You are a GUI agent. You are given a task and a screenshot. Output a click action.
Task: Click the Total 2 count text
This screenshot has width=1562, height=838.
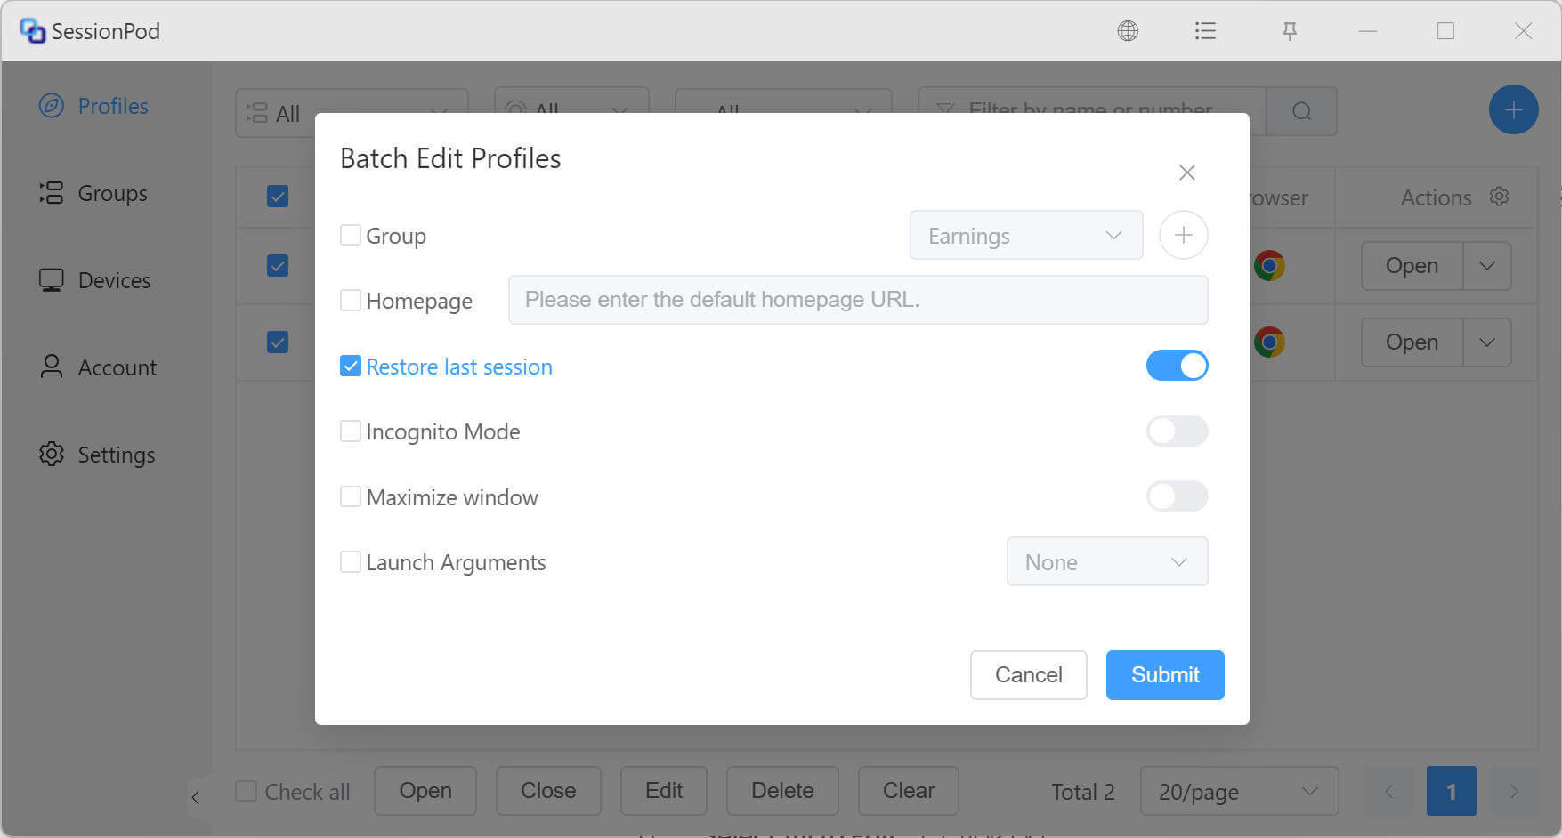click(x=1083, y=792)
